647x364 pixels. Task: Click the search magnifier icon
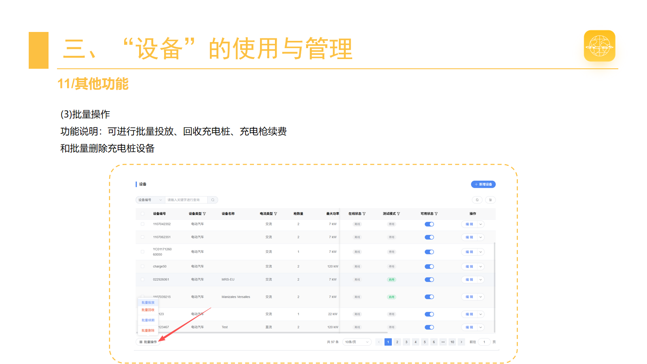213,200
